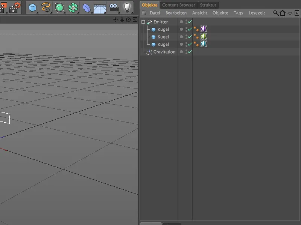
Task: Select the green material tag
Action: click(204, 36)
